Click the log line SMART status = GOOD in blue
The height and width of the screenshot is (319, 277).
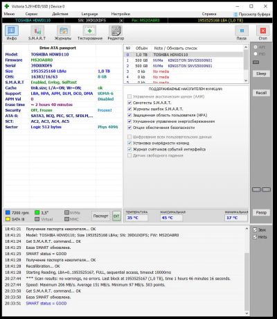point(46,303)
